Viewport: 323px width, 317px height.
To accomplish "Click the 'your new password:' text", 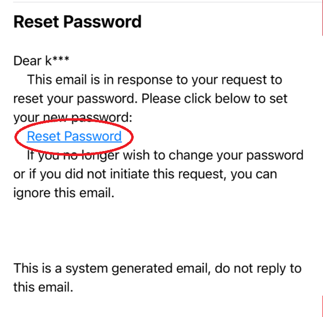I will coord(73,118).
